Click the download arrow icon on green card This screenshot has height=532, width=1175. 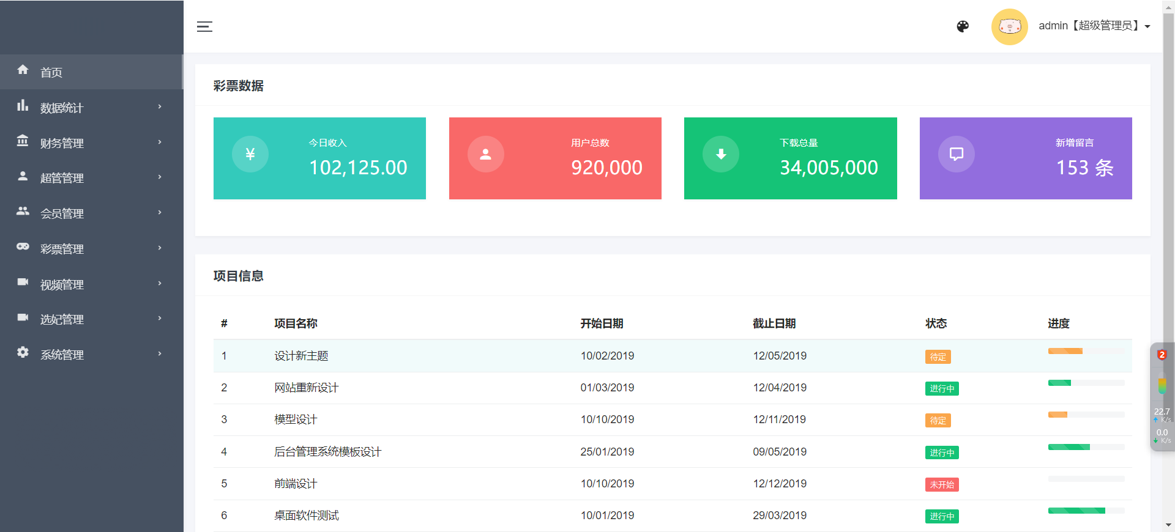(x=721, y=154)
